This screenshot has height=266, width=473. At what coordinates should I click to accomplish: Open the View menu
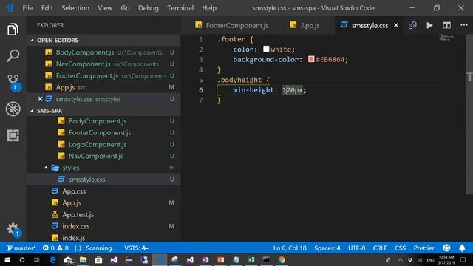[105, 8]
